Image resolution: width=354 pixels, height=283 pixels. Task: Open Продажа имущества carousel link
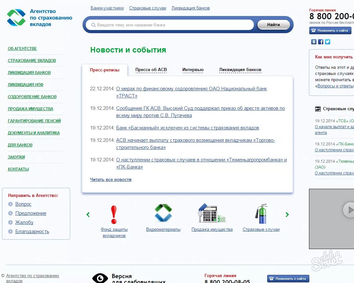coord(212,229)
